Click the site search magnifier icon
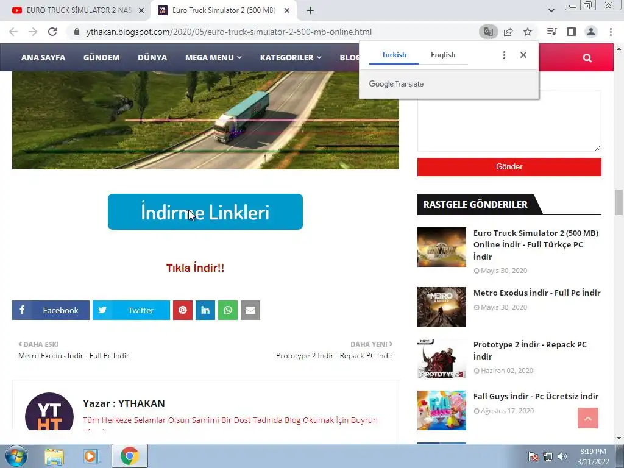This screenshot has height=468, width=624. tap(587, 58)
